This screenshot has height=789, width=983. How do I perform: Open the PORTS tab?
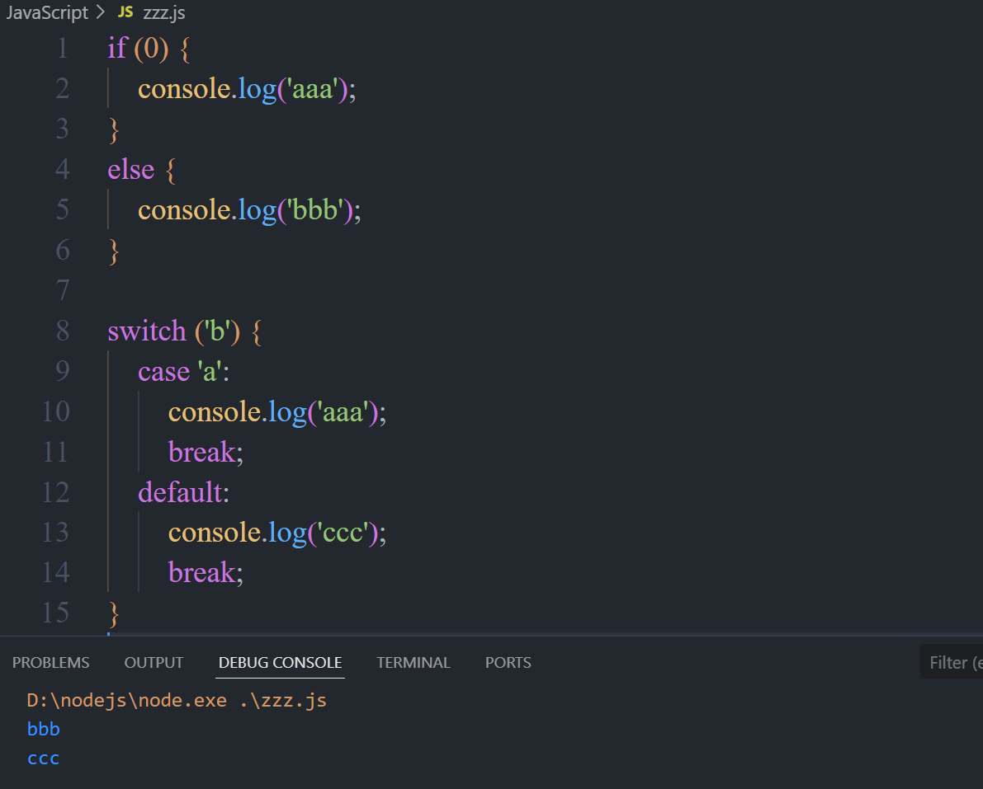coord(508,662)
